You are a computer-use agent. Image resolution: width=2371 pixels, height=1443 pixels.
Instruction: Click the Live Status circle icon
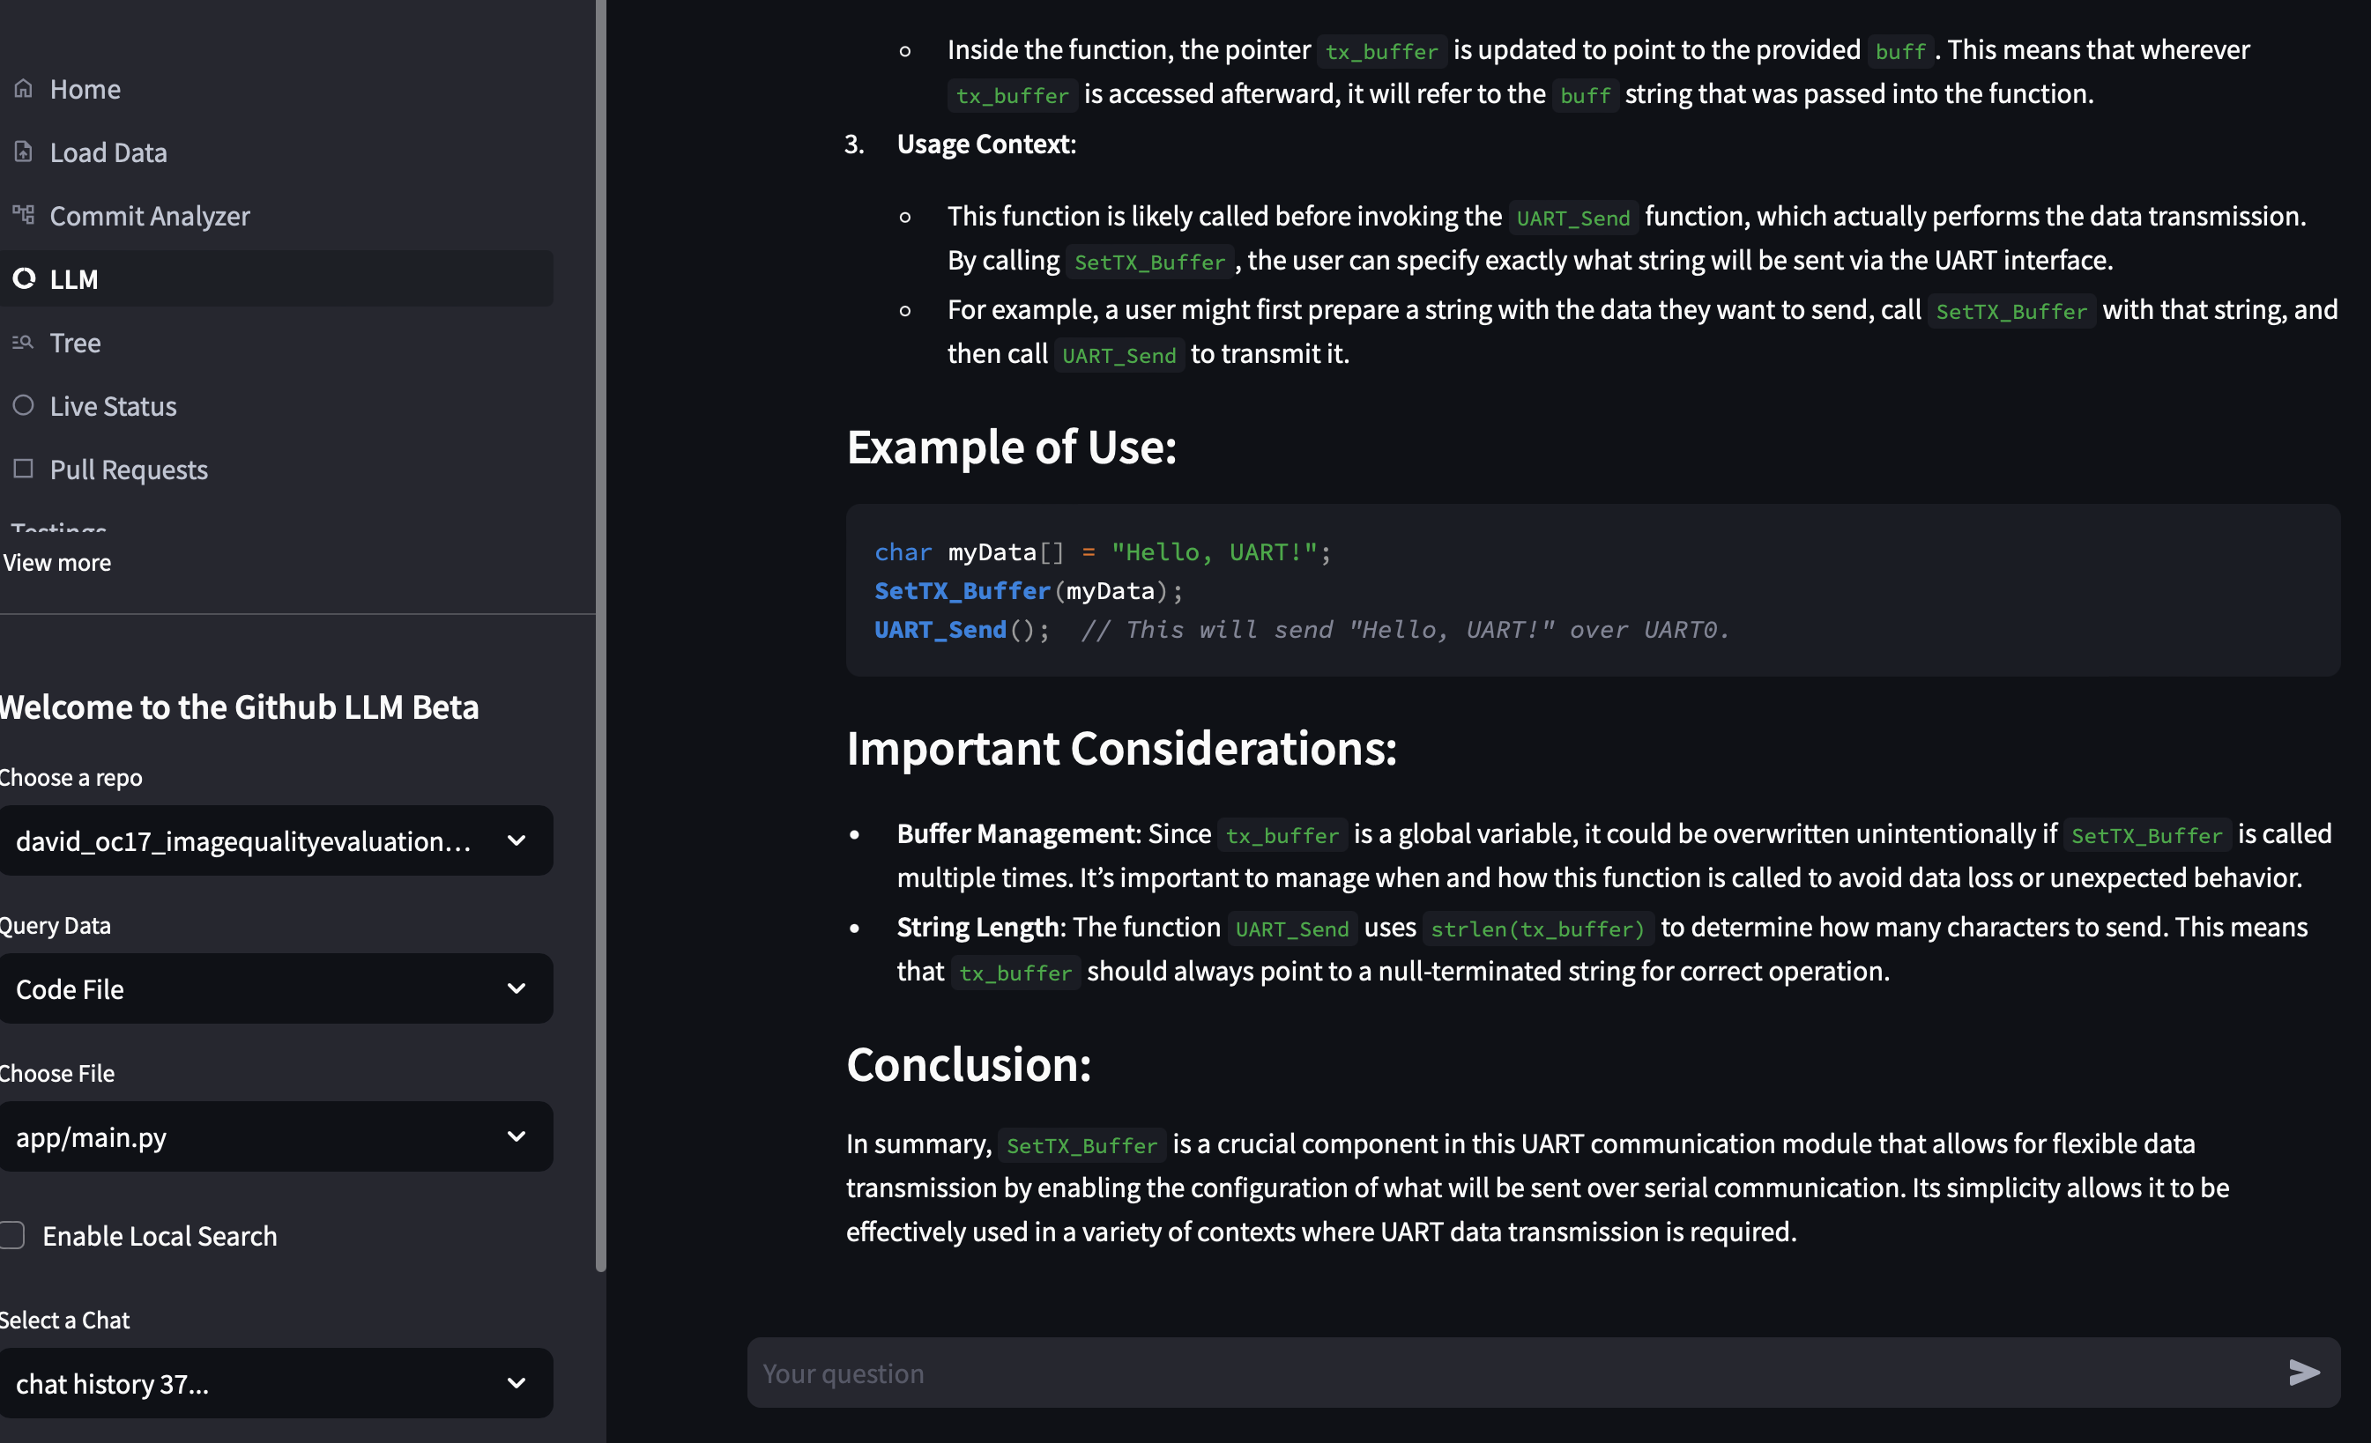click(23, 405)
